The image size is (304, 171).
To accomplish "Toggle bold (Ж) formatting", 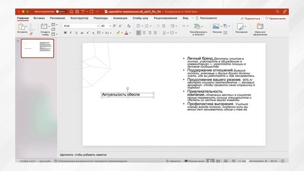I will (x=65, y=33).
